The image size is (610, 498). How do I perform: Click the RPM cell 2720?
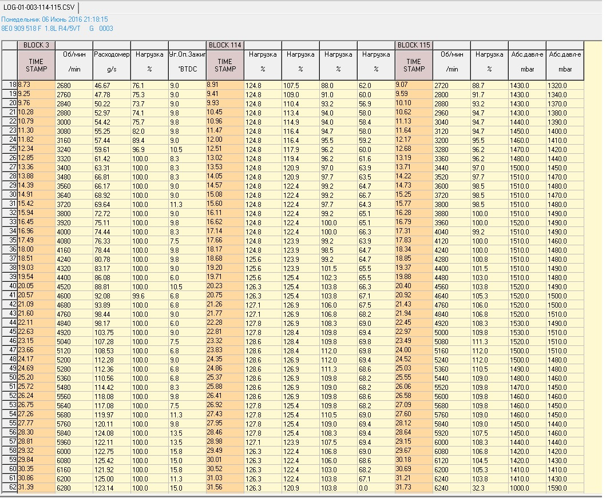(451, 86)
